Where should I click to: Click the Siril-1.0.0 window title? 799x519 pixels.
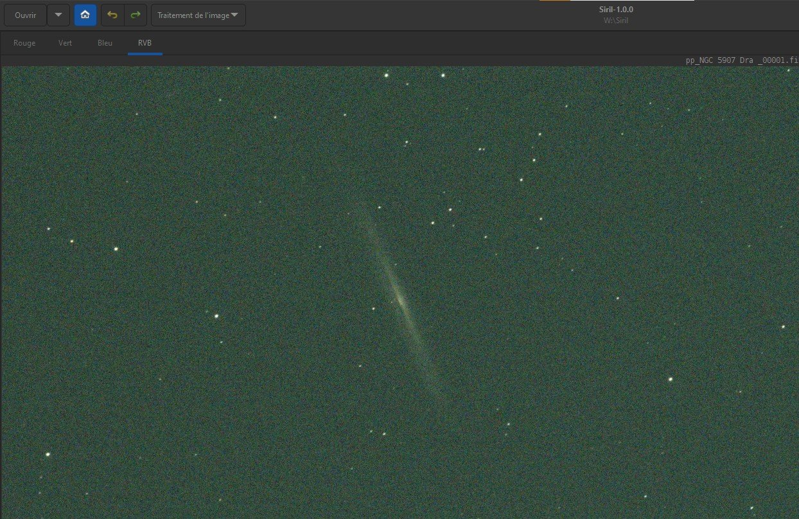616,10
